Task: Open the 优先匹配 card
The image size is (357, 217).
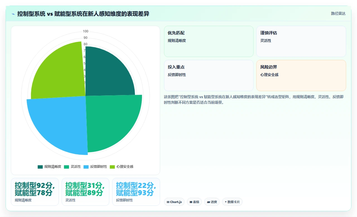Action: pyautogui.click(x=209, y=41)
